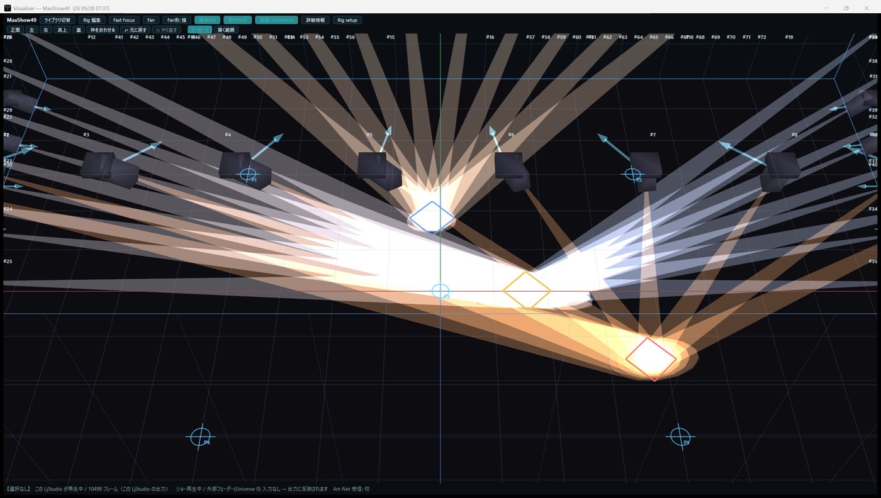Toggle the 器具NO fixture number labels
Image resolution: width=881 pixels, height=498 pixels.
coord(207,20)
